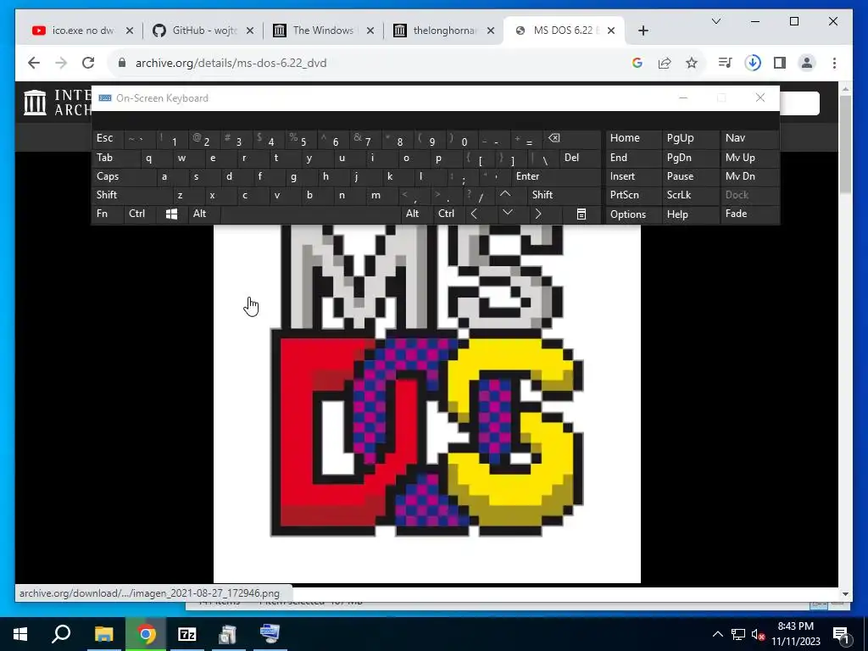Screen dimensions: 868x651
Task: Switch to GitHub - wojt tab
Action: coord(203,31)
